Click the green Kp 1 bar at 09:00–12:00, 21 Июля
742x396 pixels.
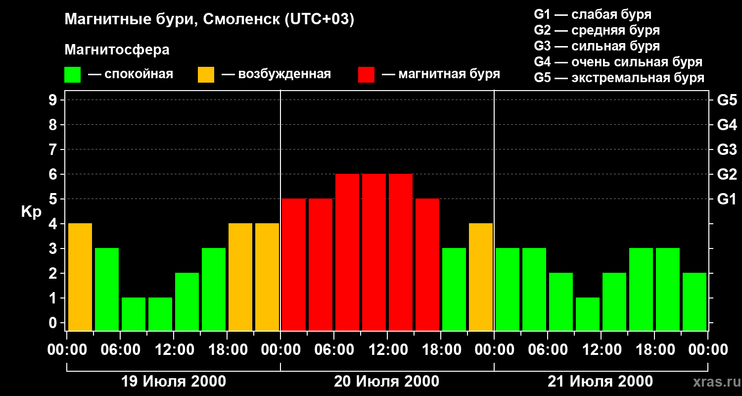point(588,314)
